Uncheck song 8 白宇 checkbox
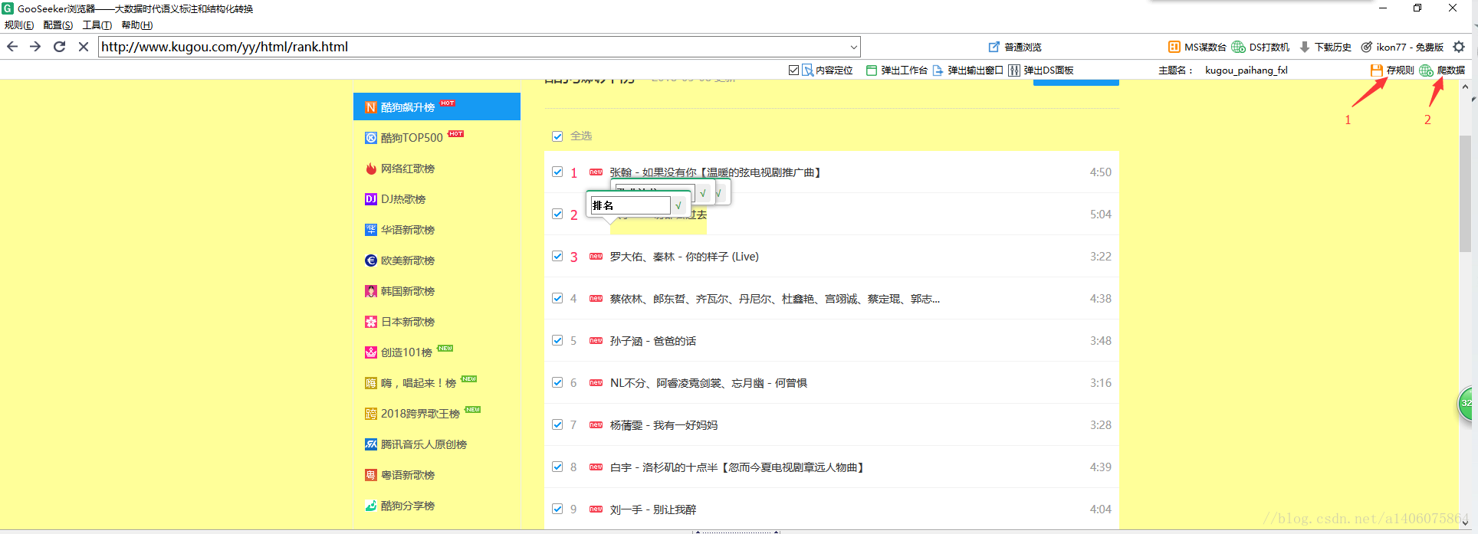 (557, 467)
